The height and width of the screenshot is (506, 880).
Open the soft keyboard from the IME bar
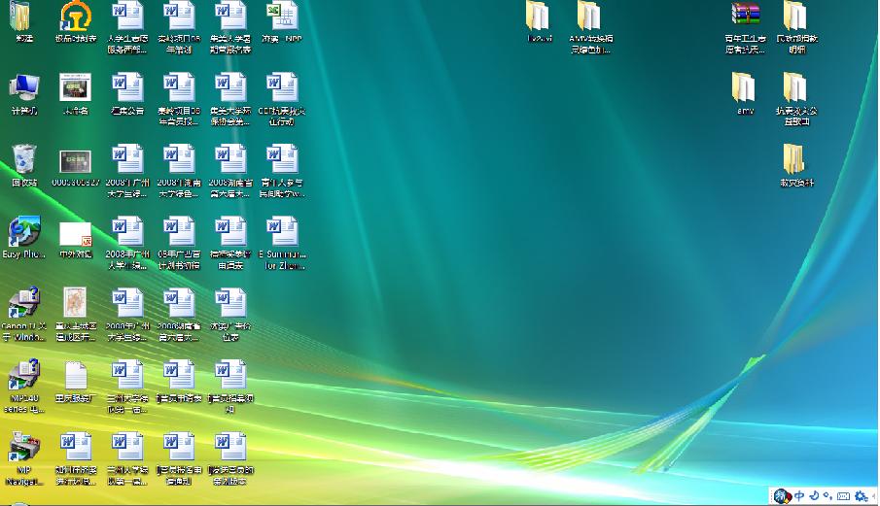click(x=843, y=496)
